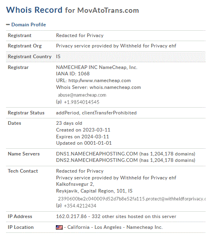The height and width of the screenshot is (236, 206).
Task: Click the Name Servers label
Action: click(24, 154)
